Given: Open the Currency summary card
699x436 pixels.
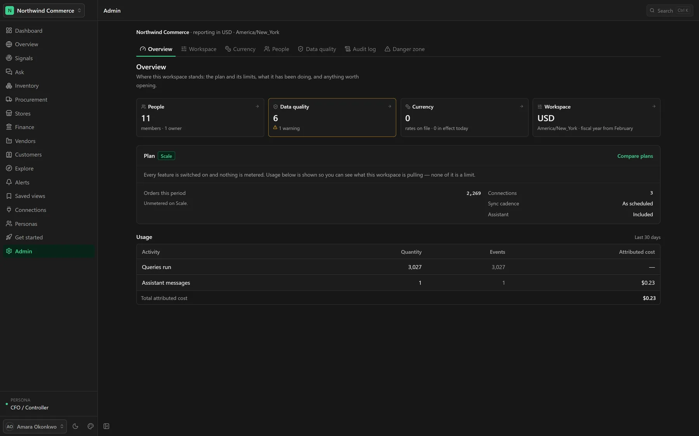Looking at the screenshot, I should pyautogui.click(x=464, y=117).
